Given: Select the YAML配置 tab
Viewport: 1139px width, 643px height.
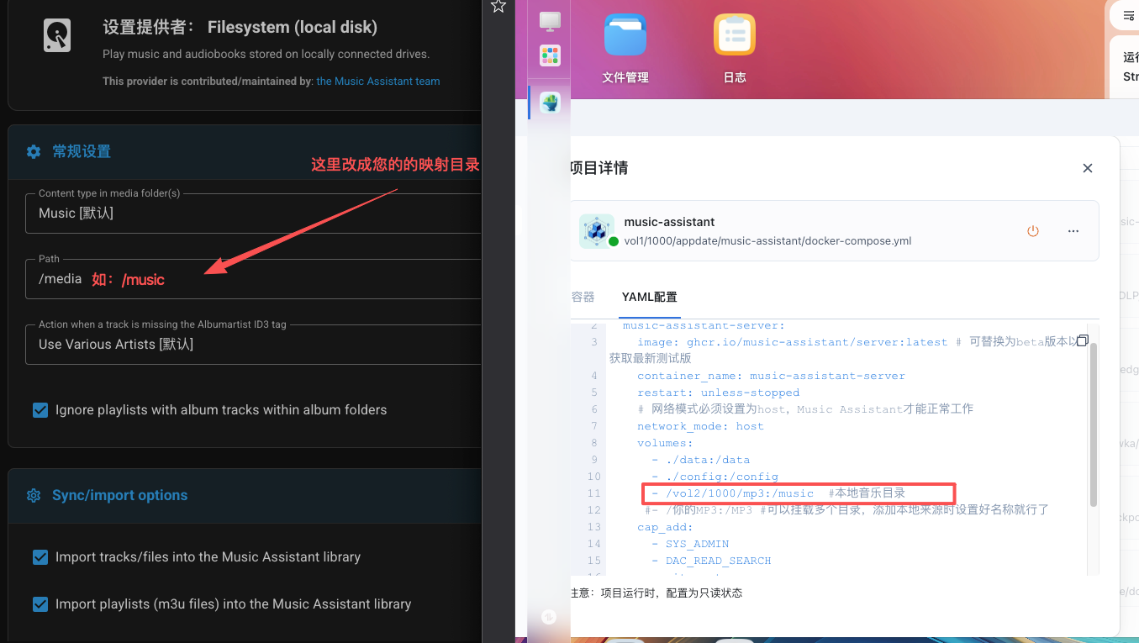Looking at the screenshot, I should pyautogui.click(x=649, y=297).
